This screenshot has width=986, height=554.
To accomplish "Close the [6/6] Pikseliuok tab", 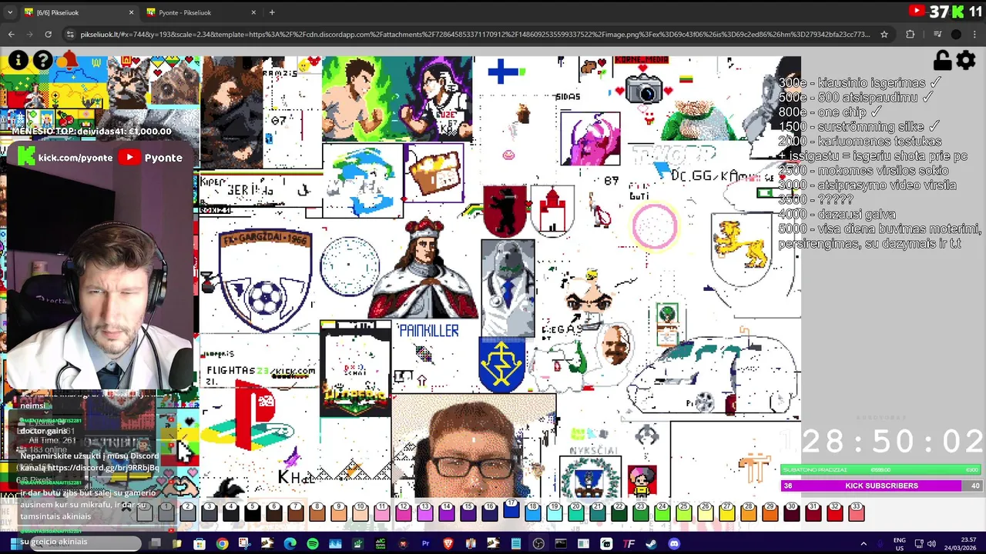I will click(131, 12).
